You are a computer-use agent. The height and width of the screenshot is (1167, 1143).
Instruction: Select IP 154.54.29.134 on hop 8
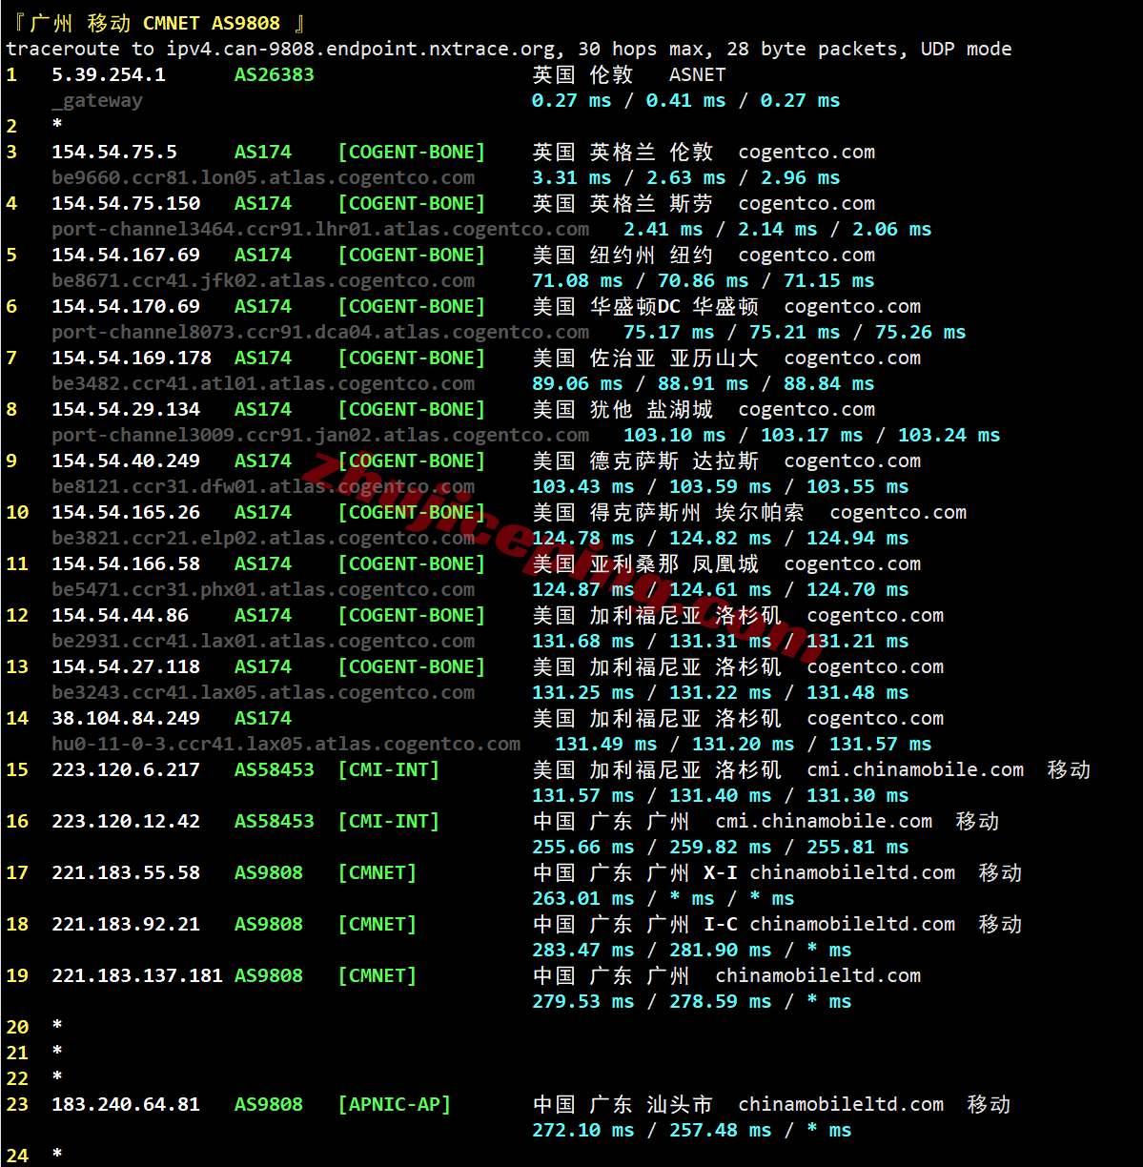126,409
